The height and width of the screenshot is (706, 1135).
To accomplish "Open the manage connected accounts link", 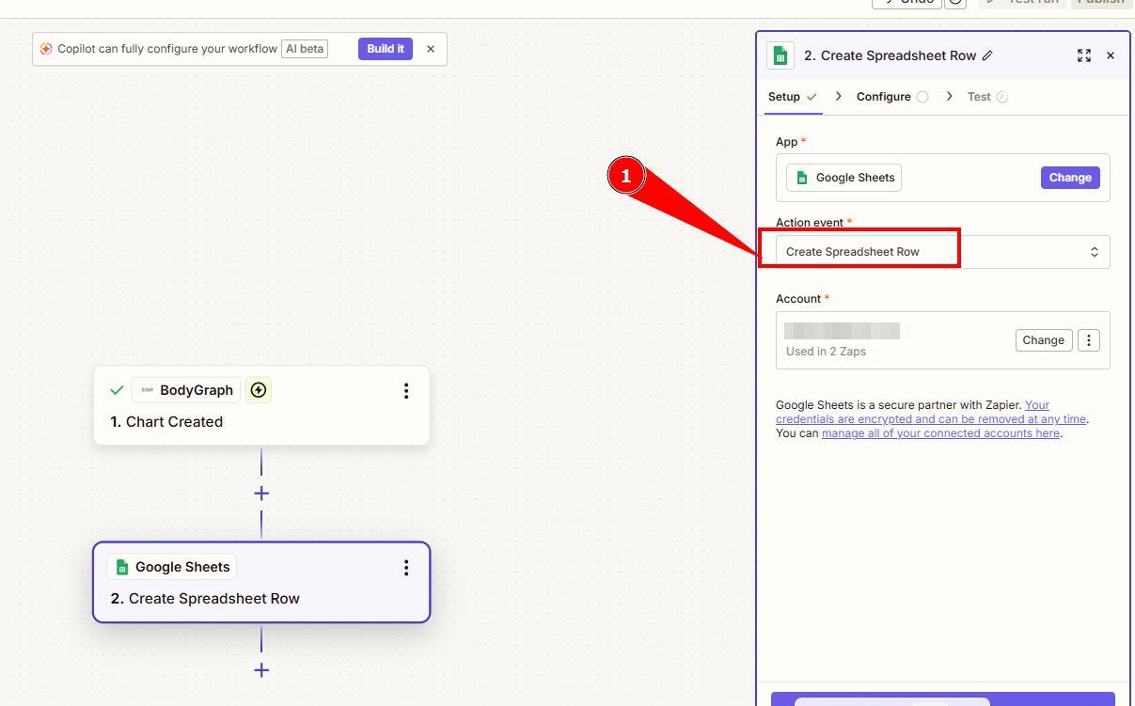I will point(940,433).
